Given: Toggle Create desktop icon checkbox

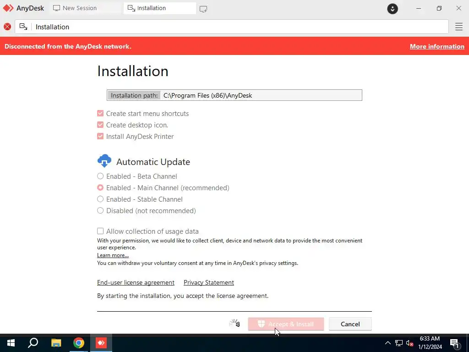Looking at the screenshot, I should point(100,125).
